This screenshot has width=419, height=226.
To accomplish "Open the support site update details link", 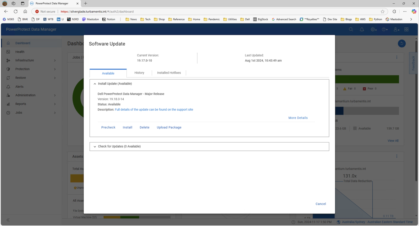I will click(154, 110).
